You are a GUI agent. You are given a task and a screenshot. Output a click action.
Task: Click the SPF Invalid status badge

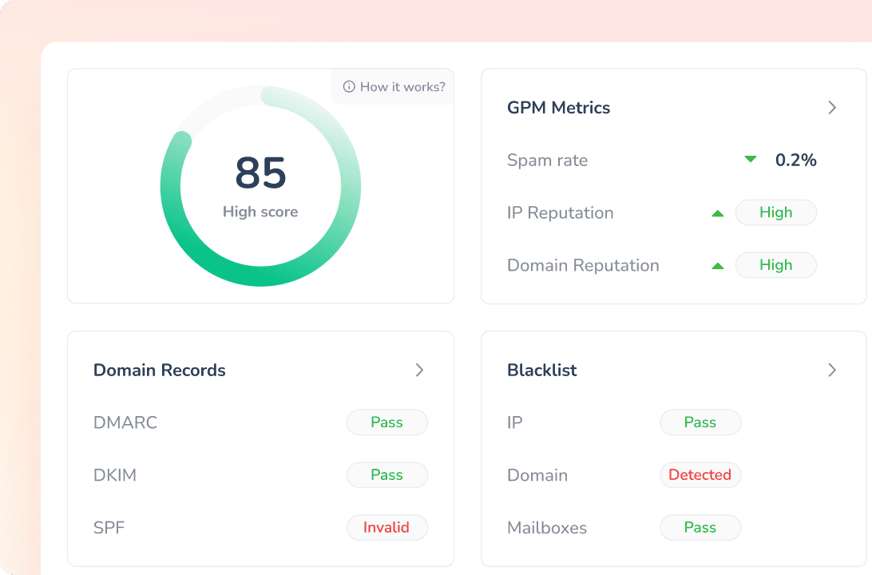coord(387,527)
